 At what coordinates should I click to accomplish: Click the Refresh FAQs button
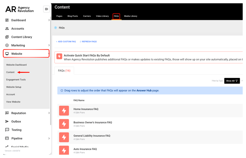88,42
